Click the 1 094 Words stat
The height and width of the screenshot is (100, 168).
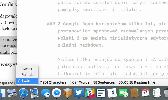pyautogui.click(x=80, y=82)
